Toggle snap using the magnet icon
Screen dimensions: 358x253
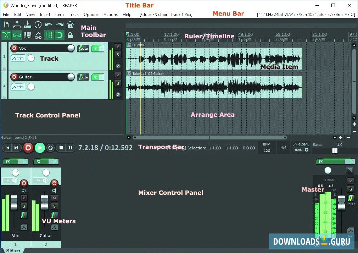click(60, 35)
